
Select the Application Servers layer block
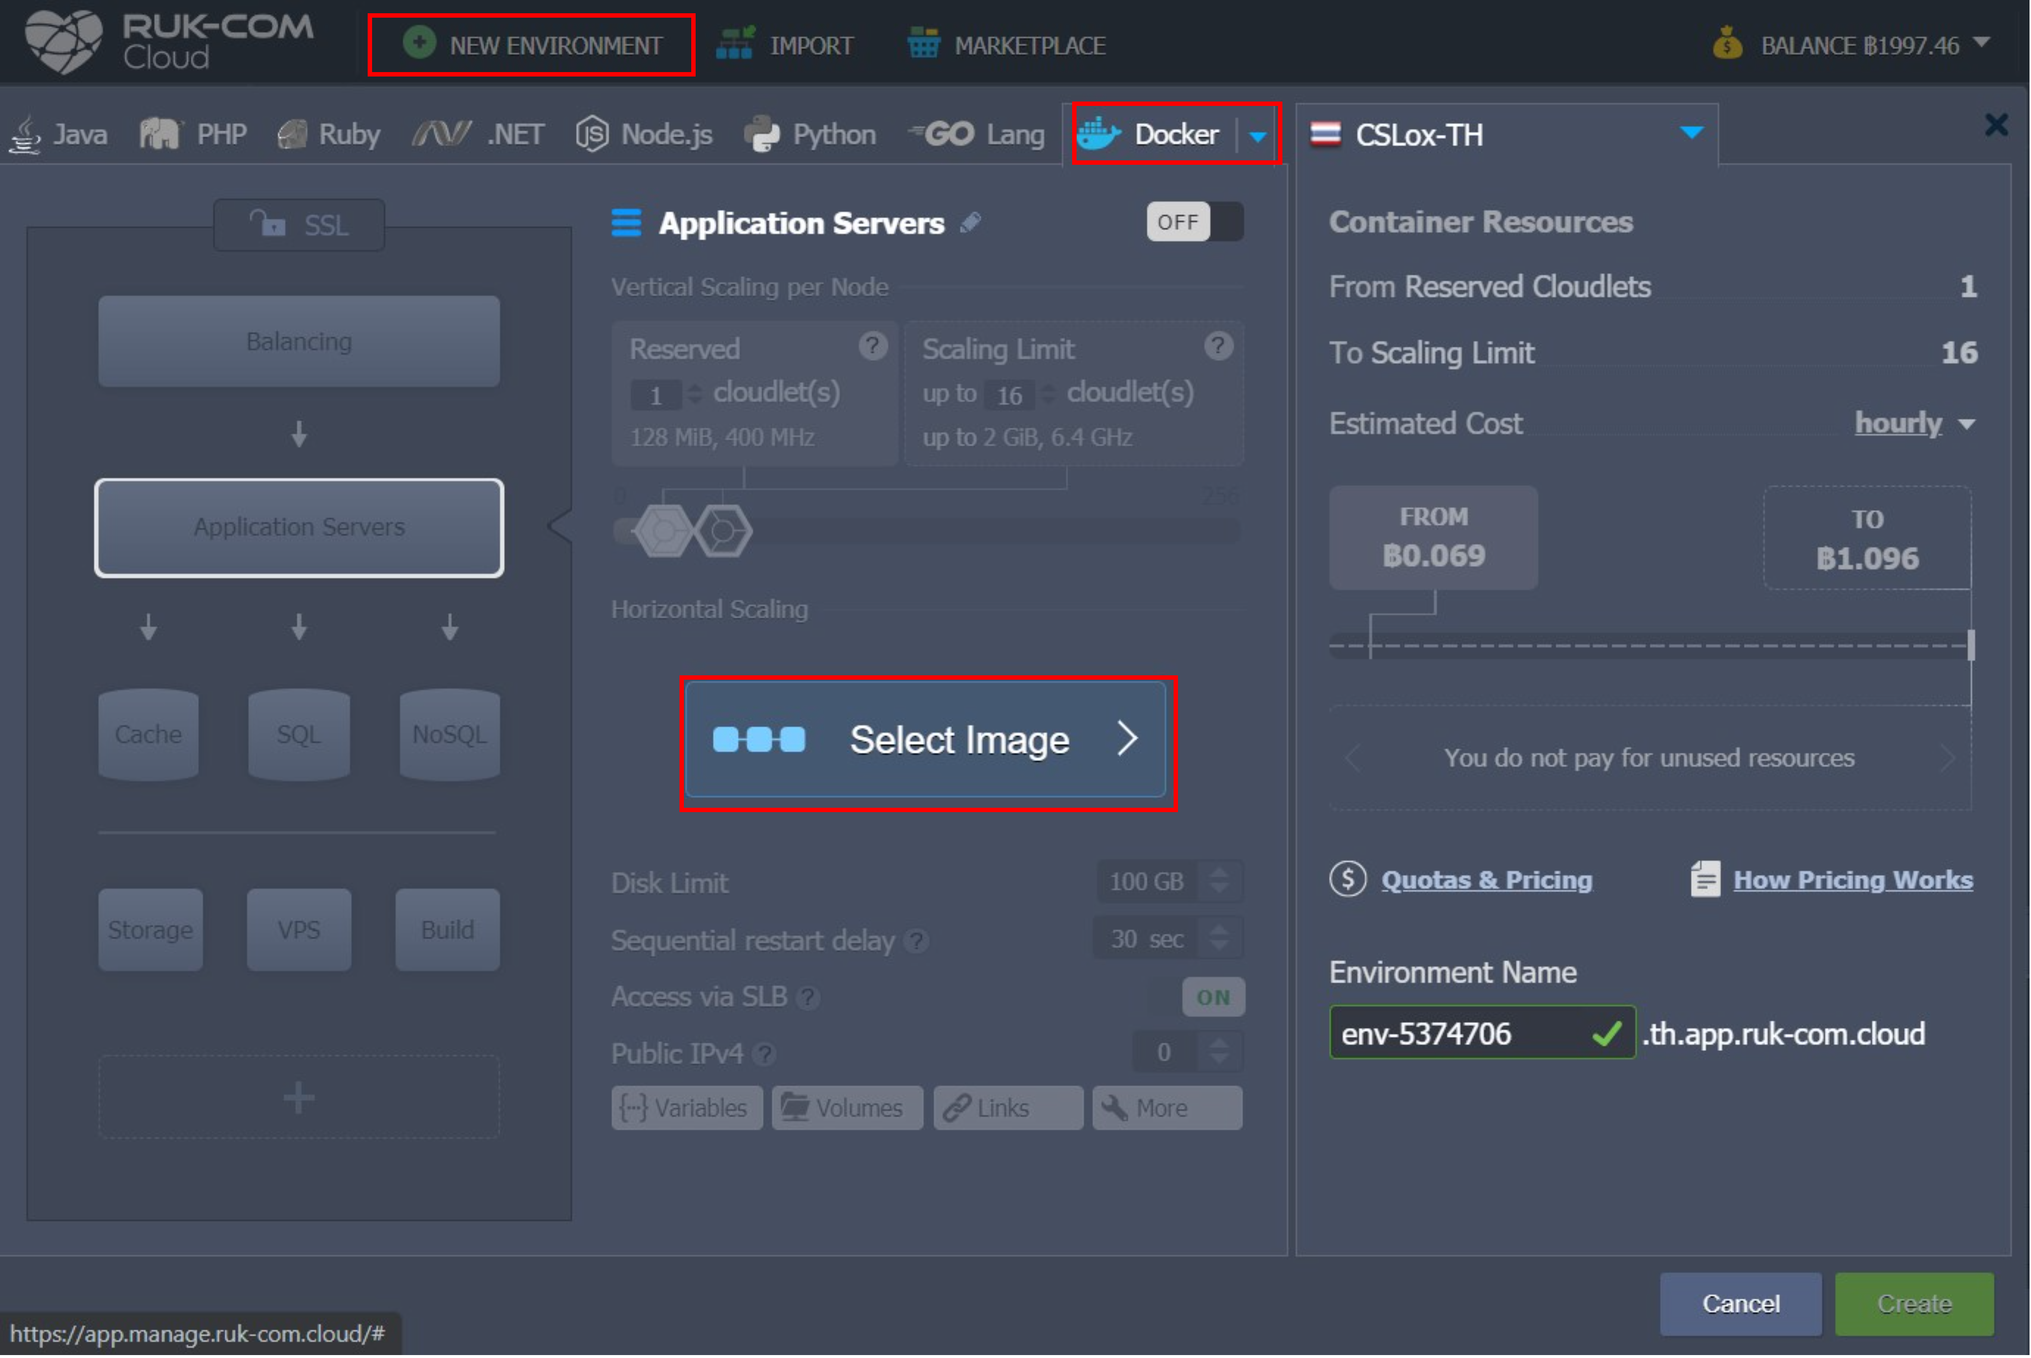pos(299,527)
